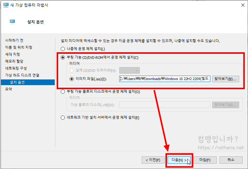248x169 pixels.
Task: Choose the '실제 CD/DVD 드라이브' radio button
Action: [71, 70]
